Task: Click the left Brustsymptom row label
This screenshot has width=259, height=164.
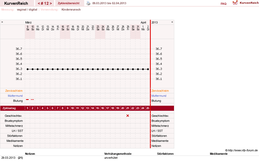Action: [14, 121]
